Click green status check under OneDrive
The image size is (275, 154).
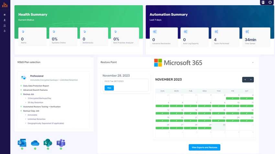click(x=35, y=149)
